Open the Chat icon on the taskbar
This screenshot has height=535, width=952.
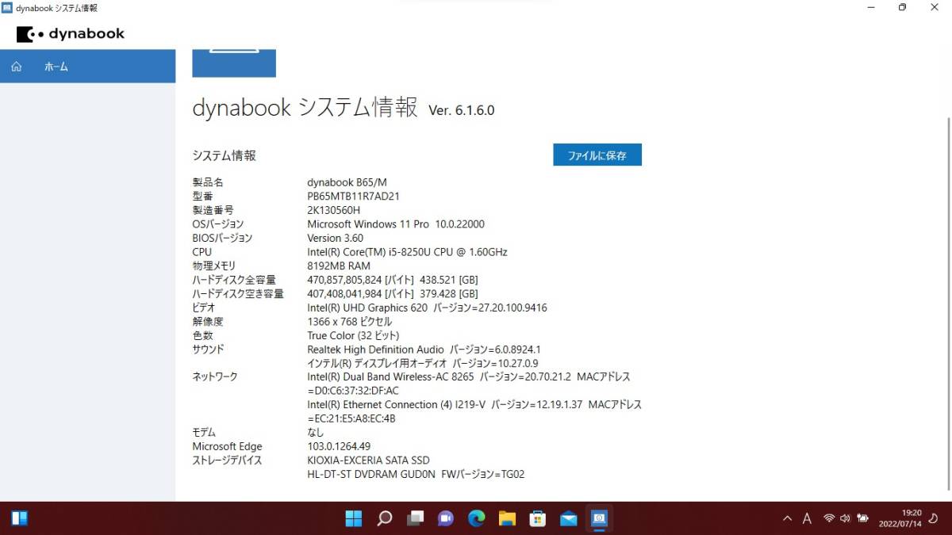click(445, 519)
